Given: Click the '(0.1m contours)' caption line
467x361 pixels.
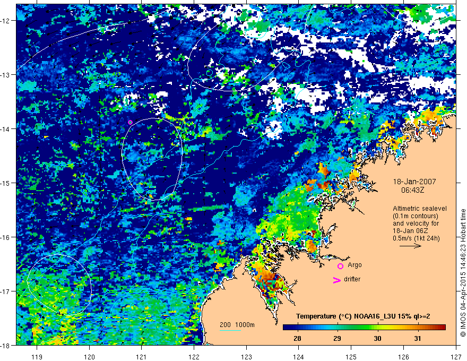Looking at the screenshot, I should (416, 216).
